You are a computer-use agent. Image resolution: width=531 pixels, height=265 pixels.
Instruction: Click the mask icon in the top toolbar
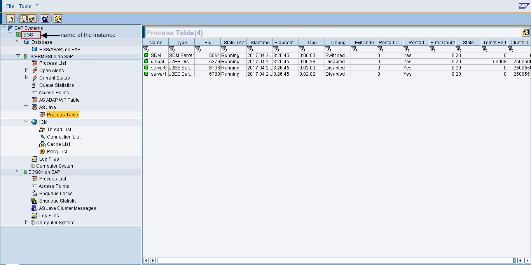32,19
